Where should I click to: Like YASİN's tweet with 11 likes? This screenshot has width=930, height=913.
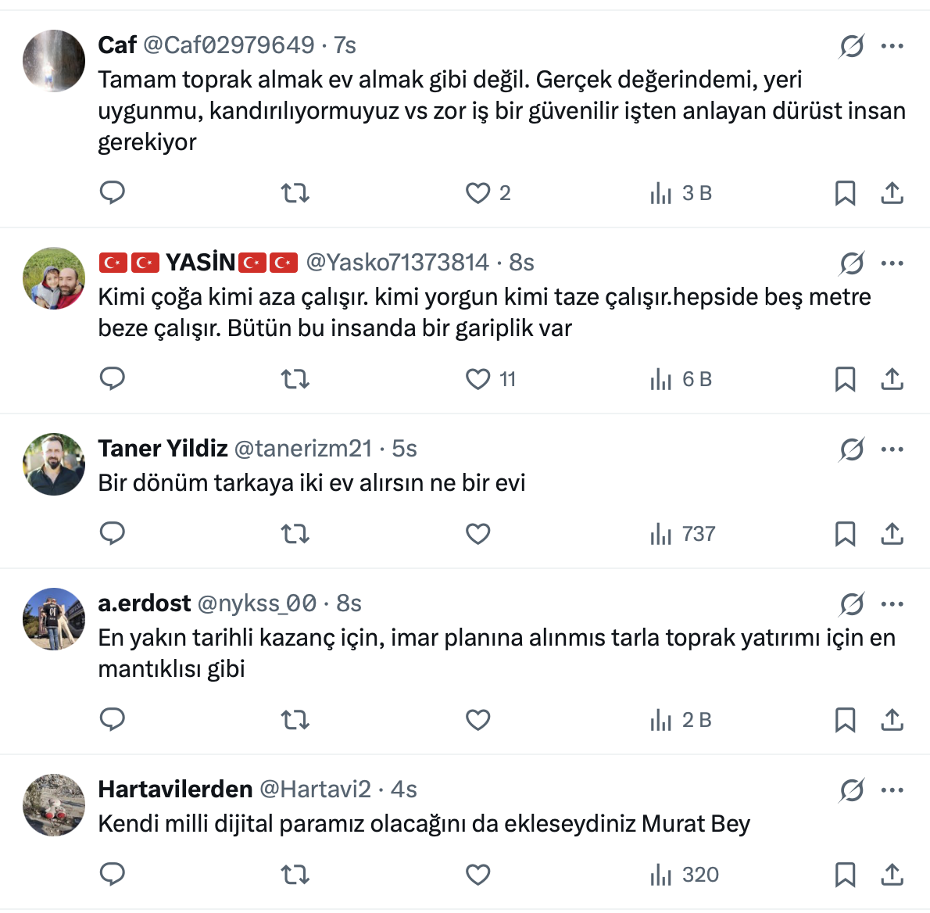tap(478, 379)
